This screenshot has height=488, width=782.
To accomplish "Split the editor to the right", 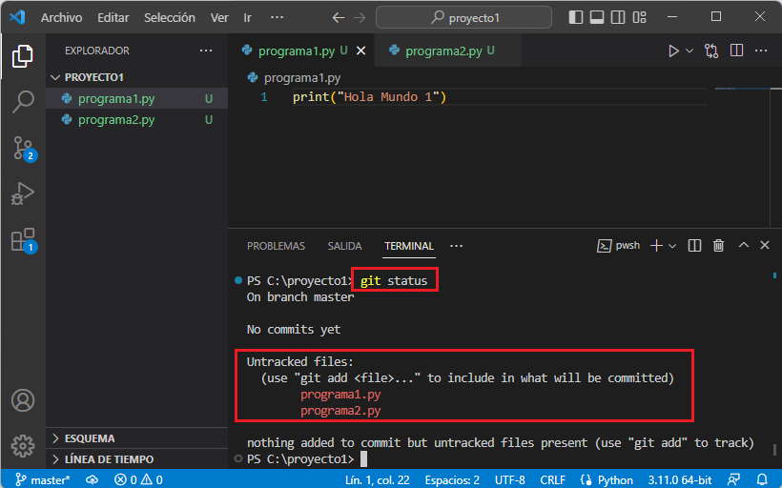I will tap(736, 51).
